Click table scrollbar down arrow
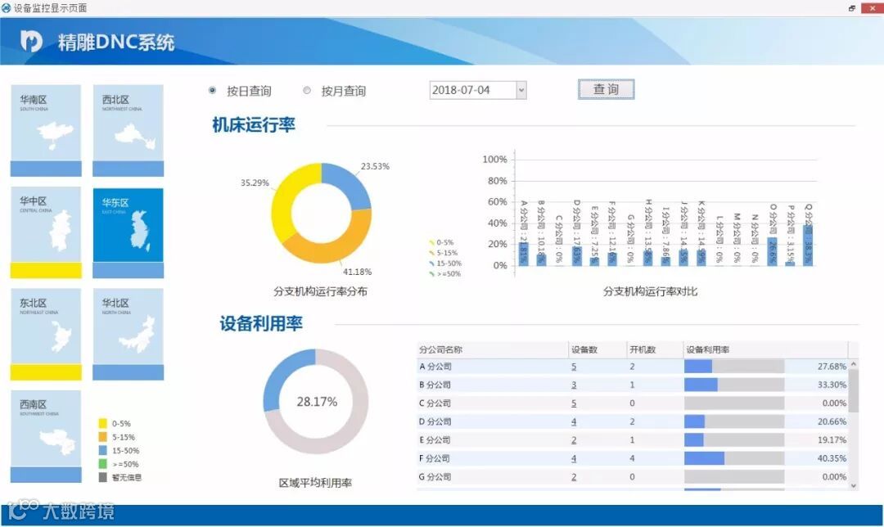This screenshot has width=884, height=527. (x=854, y=485)
